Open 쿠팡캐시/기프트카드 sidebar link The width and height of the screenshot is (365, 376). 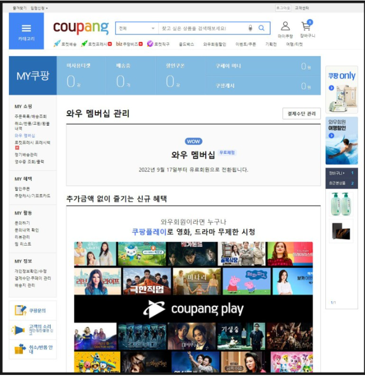(32, 196)
